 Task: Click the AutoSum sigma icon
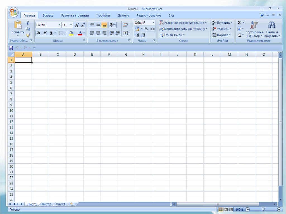(x=239, y=23)
